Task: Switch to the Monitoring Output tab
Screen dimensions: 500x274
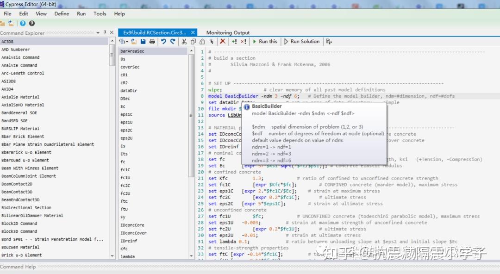Action: (x=228, y=33)
